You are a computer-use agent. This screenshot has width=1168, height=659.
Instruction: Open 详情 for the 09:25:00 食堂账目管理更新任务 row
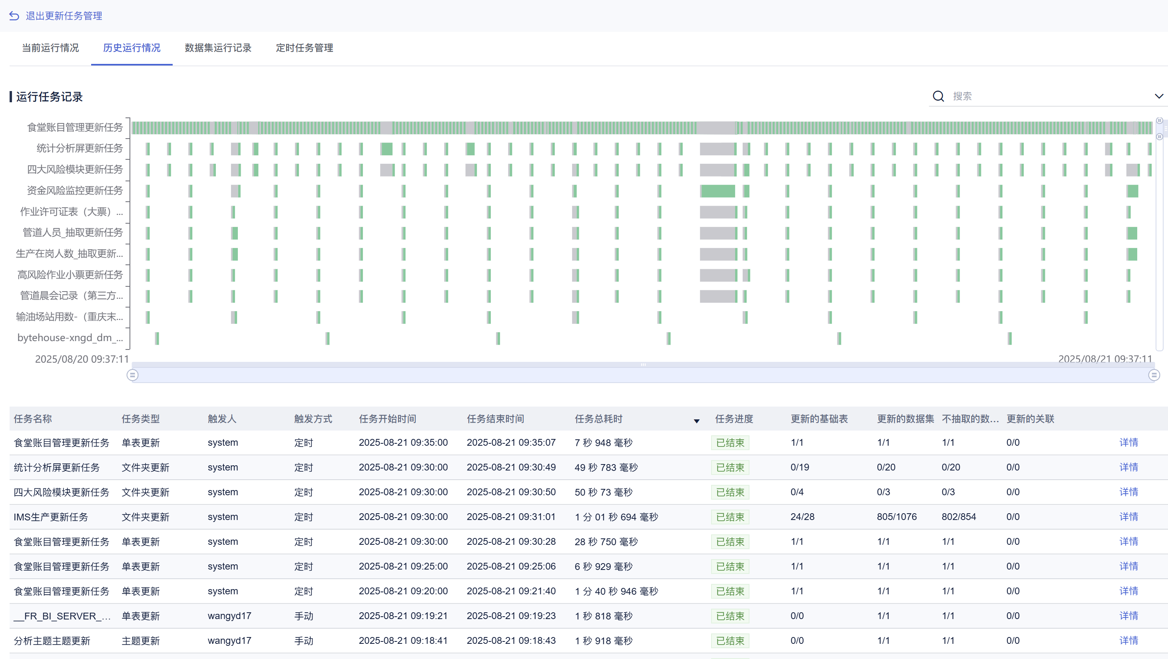[x=1128, y=566]
